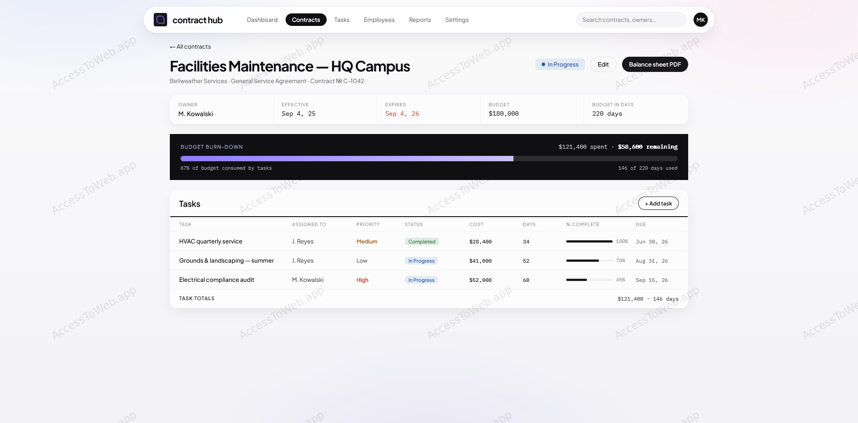Click the In Progress contract status badge

pyautogui.click(x=560, y=64)
